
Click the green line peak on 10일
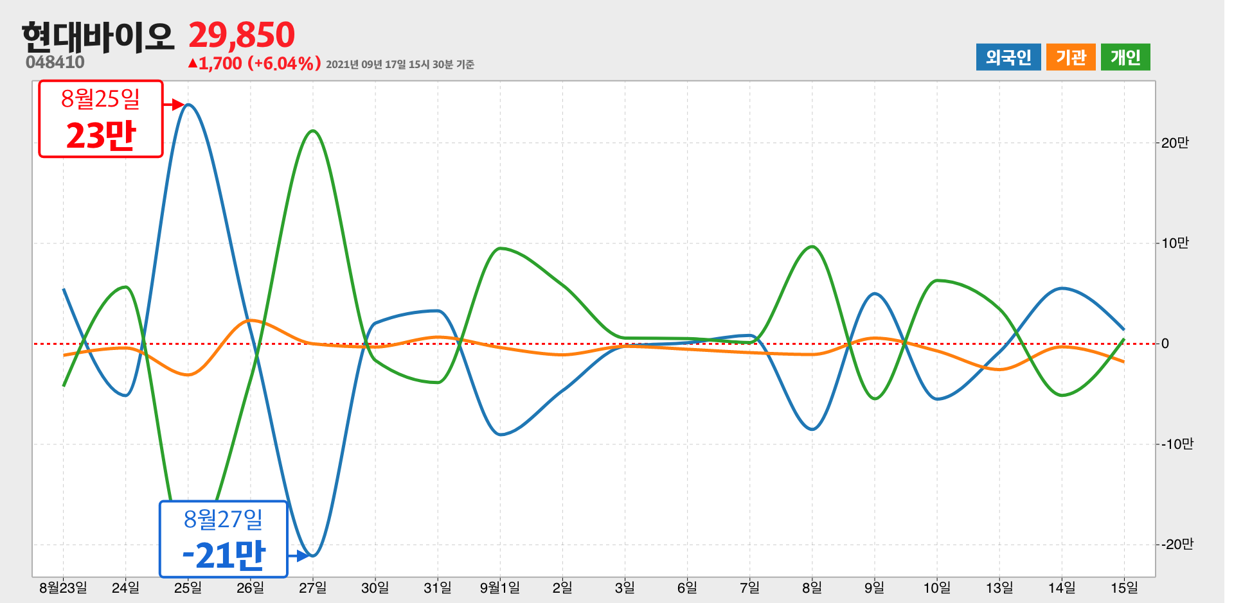(938, 281)
